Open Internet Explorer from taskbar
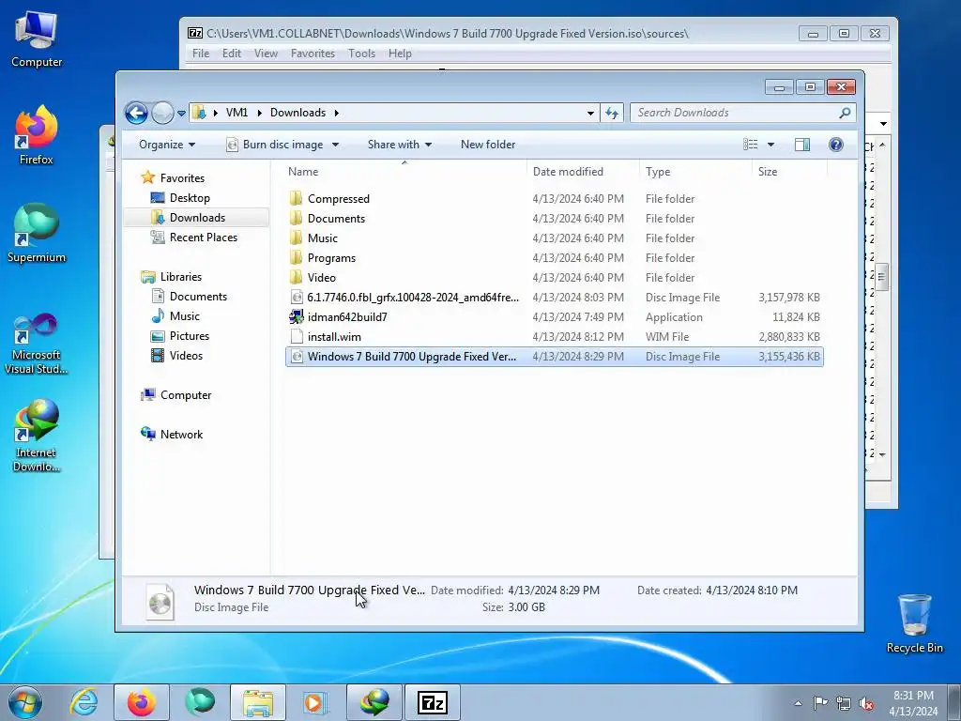This screenshot has width=961, height=721. pos(84,702)
